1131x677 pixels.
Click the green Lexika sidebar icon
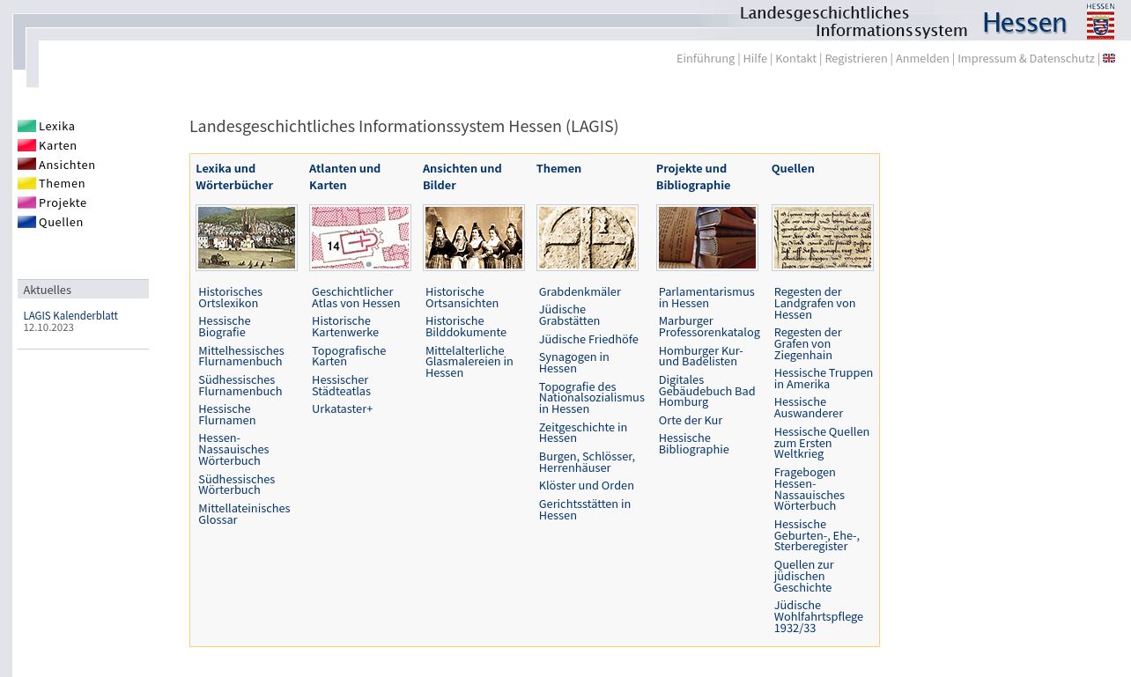pyautogui.click(x=26, y=126)
